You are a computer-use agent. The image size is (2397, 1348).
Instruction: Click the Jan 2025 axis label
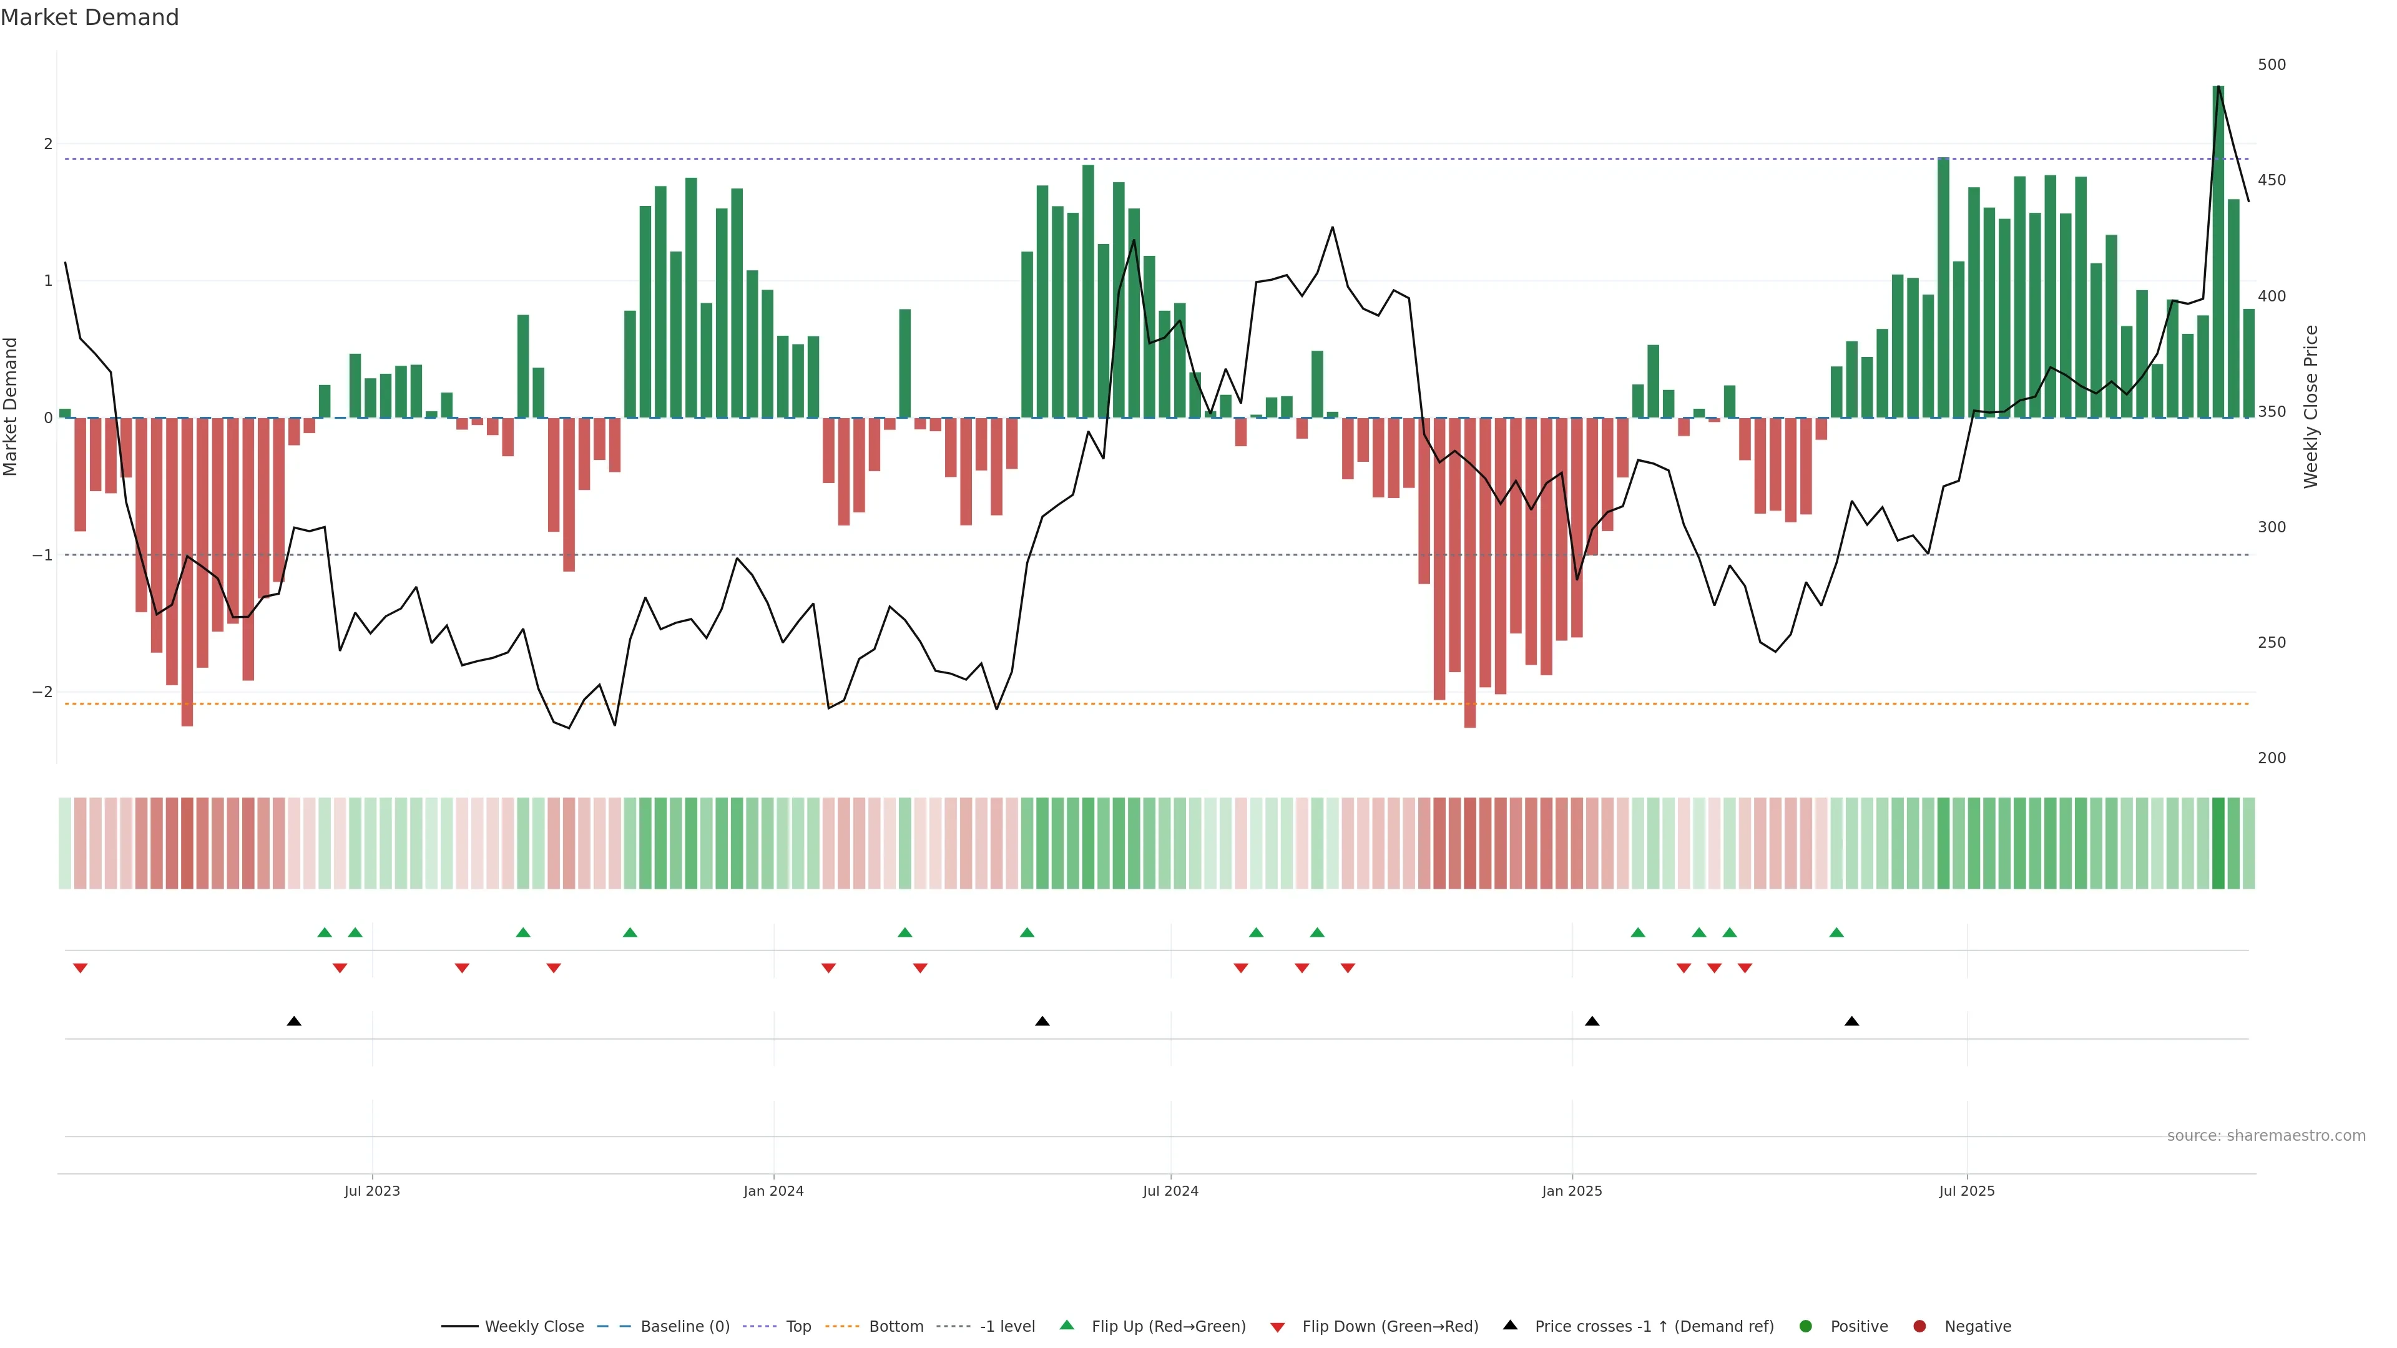(1572, 1191)
